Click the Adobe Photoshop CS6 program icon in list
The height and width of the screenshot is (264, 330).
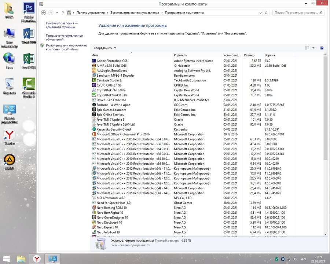click(94, 61)
